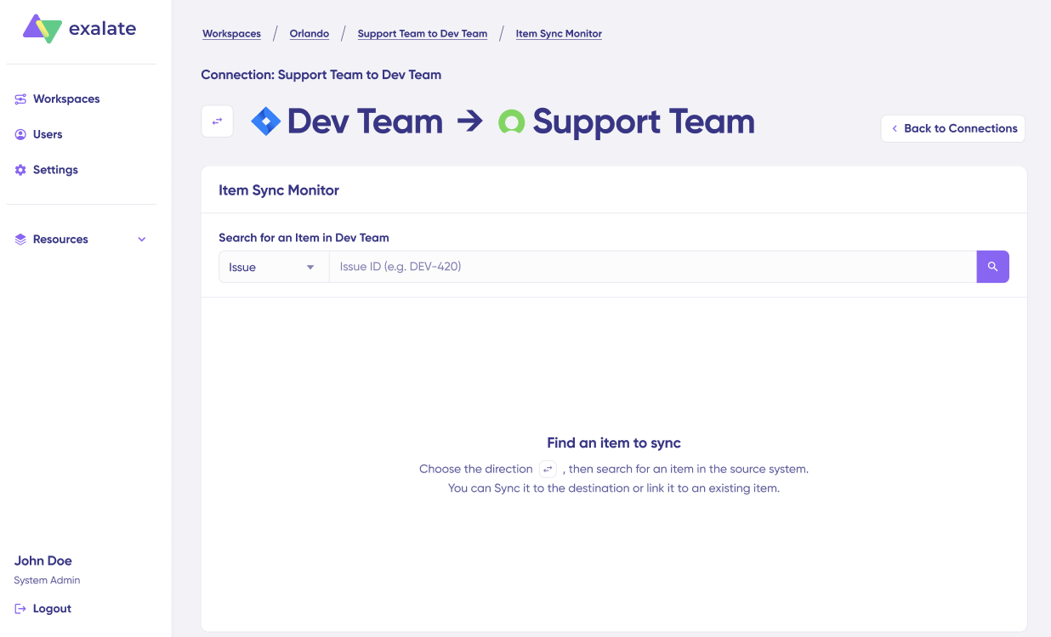1051x637 pixels.
Task: Click the 'Connection: Support Team to Dev Team' text
Action: click(321, 75)
